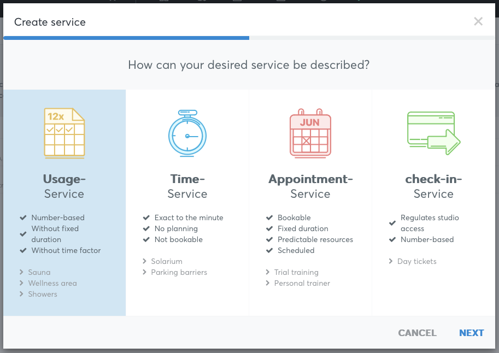Click the 'Bookable' feature text

point(294,217)
